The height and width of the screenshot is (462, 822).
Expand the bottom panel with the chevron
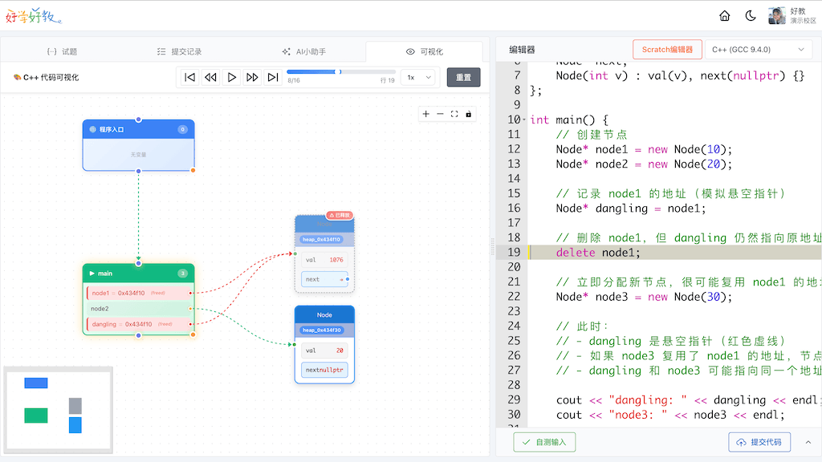(x=808, y=442)
